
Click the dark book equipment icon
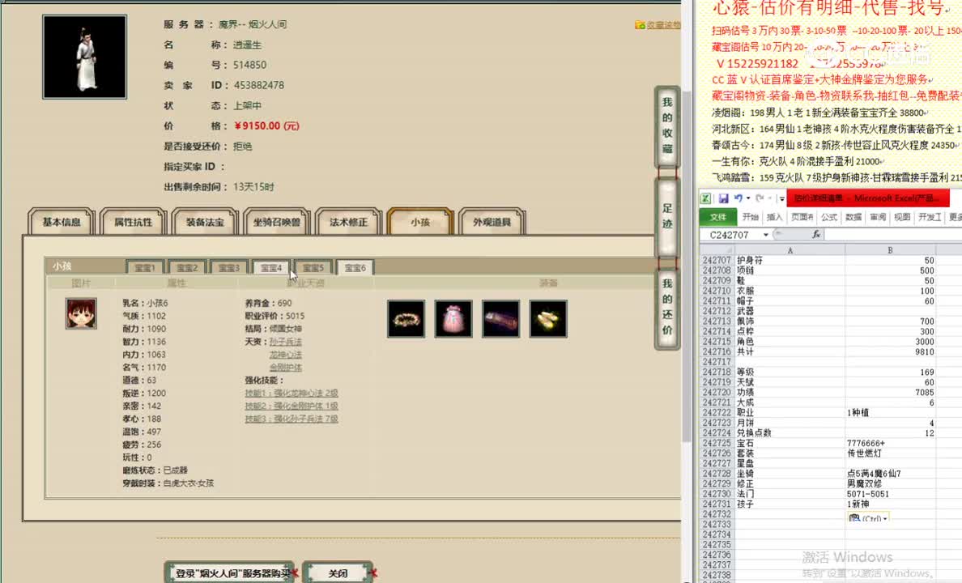(x=500, y=318)
